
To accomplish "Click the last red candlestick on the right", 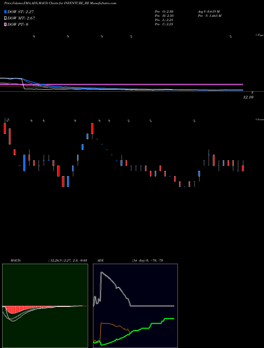I will [243, 168].
